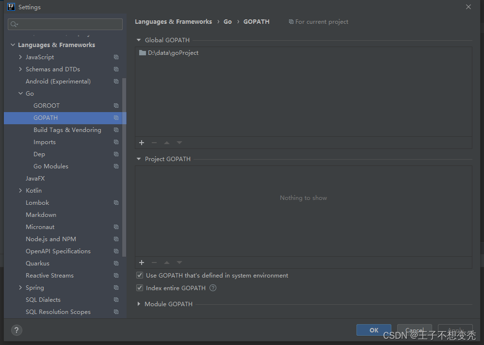The width and height of the screenshot is (484, 345).
Task: Click the project-level icon beside Micronaut
Action: pyautogui.click(x=116, y=227)
